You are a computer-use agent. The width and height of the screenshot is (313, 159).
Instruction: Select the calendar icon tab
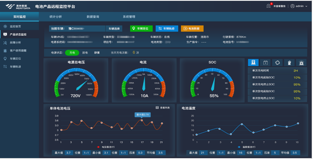click(265, 63)
